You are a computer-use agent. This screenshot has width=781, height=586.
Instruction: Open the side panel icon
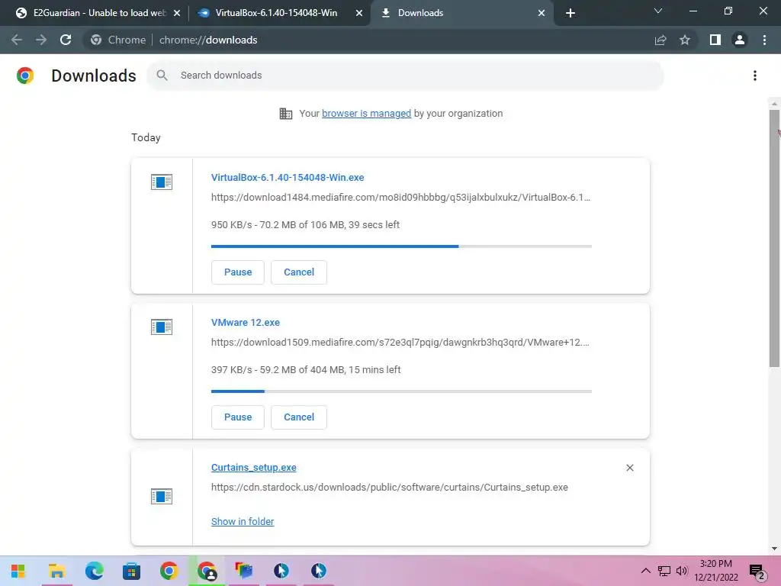point(715,40)
